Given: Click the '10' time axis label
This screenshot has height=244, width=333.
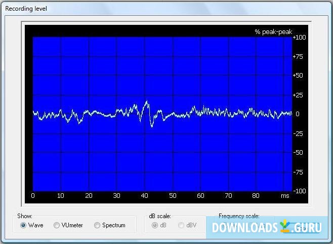Looking at the screenshot, I should [x=61, y=195].
